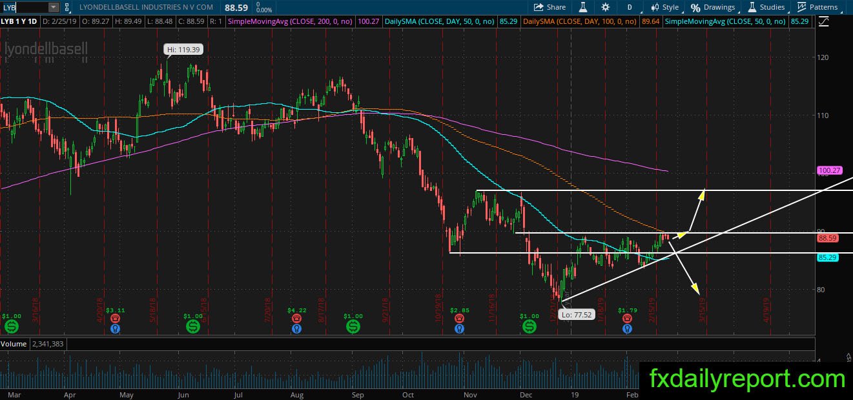Click the SimpleMovingAvg (CLOSE, 50, 0, no) label
Image resolution: width=853 pixels, height=400 pixels.
coord(725,21)
